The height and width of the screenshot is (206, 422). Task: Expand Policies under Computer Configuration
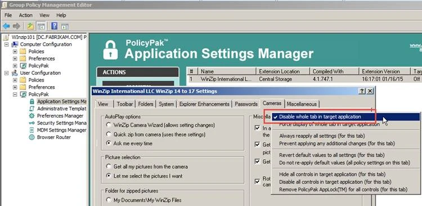[x=15, y=51]
